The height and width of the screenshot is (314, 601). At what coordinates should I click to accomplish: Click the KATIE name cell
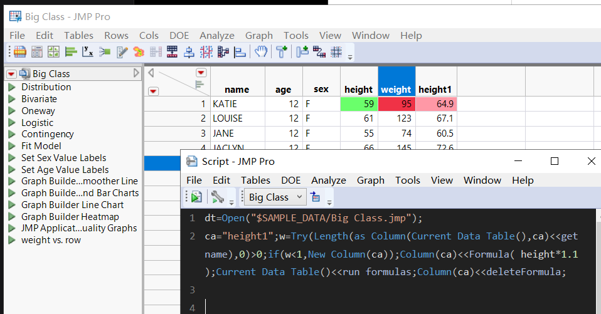pos(237,104)
